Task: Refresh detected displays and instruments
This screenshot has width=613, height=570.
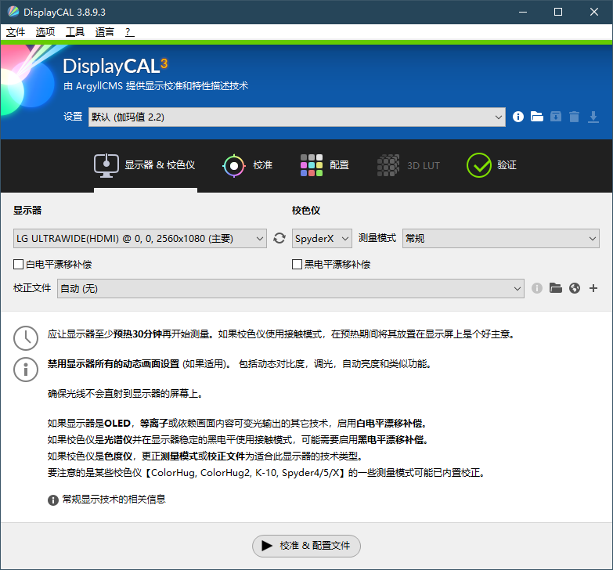Action: point(279,238)
